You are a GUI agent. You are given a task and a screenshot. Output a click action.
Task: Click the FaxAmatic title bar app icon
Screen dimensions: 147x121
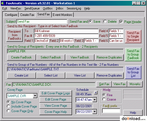(x=3, y=3)
